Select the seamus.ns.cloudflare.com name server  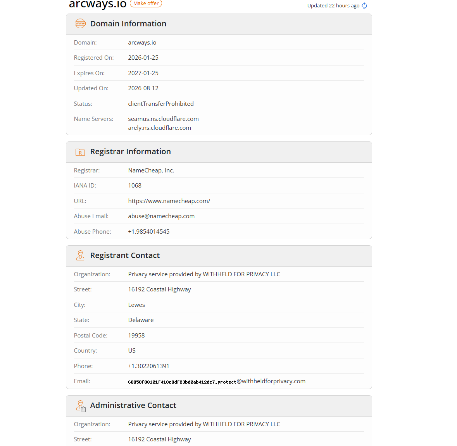click(x=163, y=119)
